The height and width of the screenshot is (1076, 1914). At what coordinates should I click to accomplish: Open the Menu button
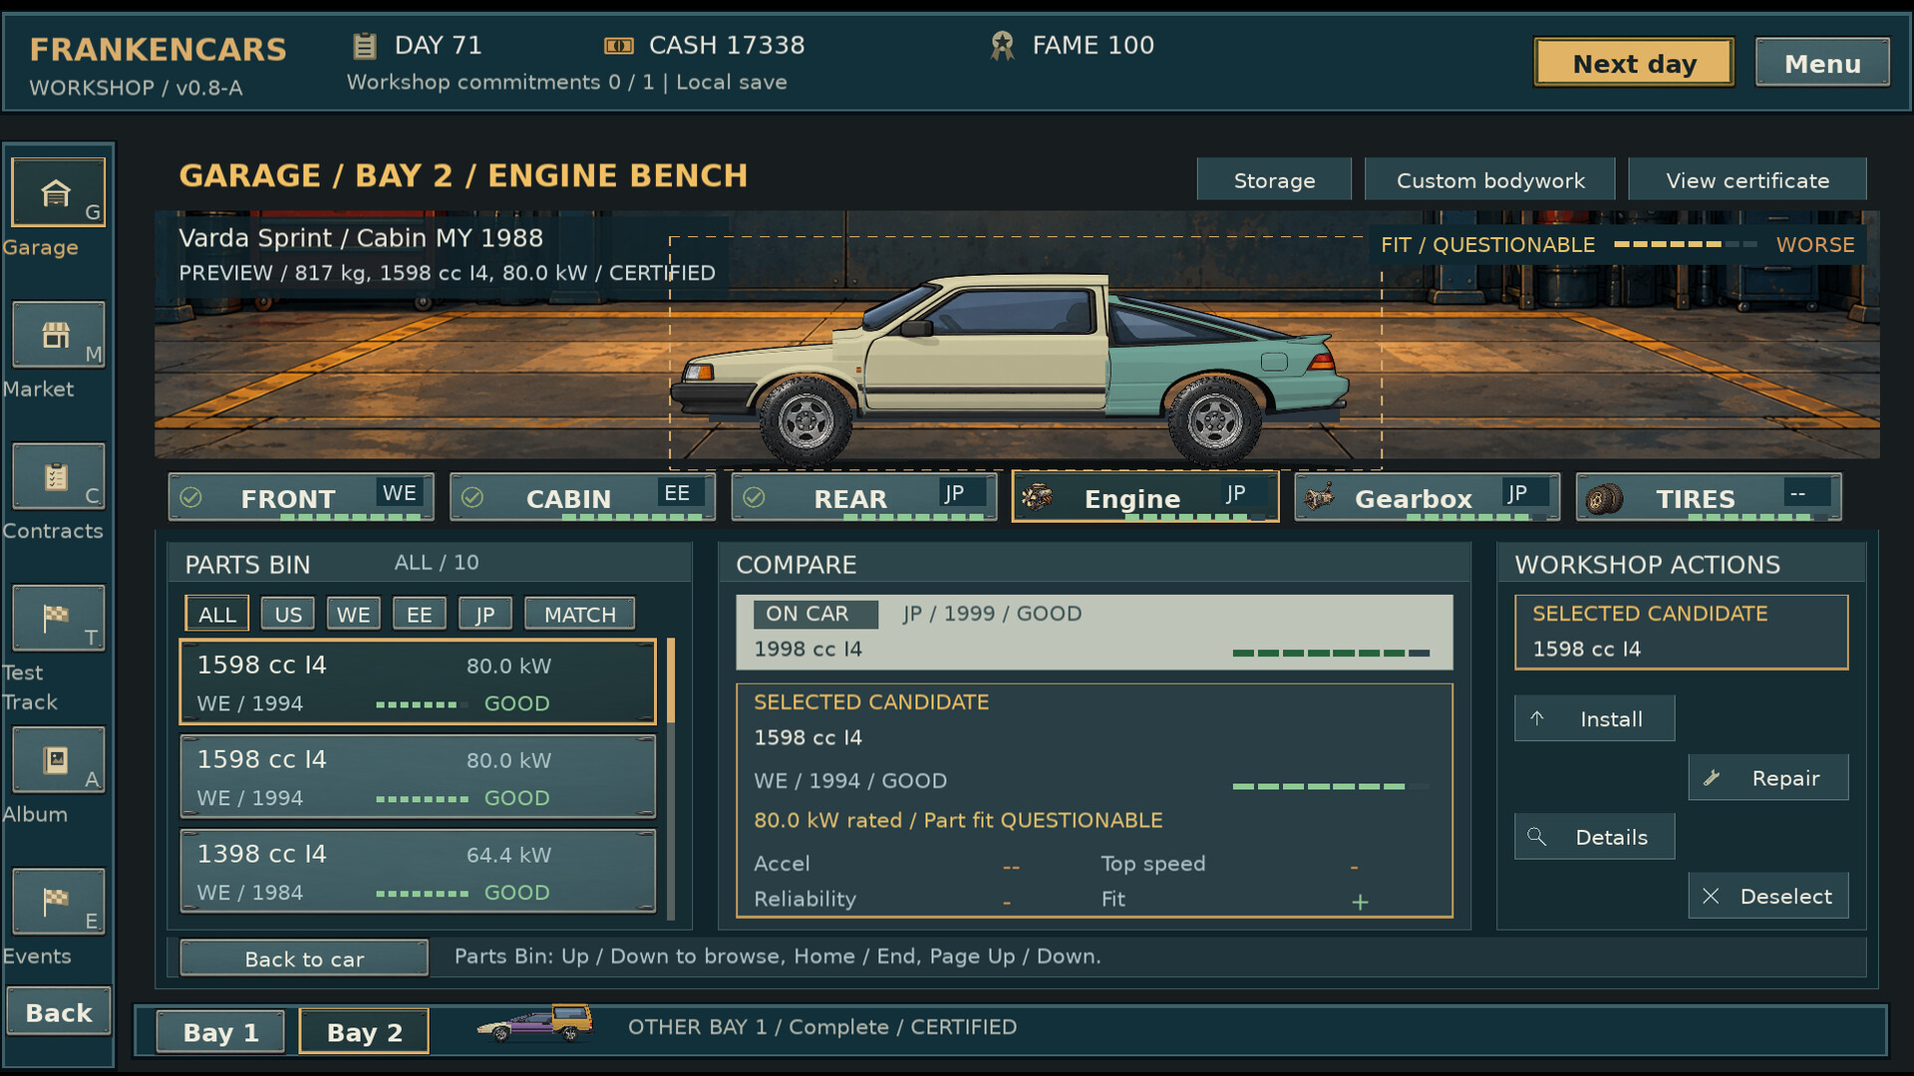point(1822,63)
